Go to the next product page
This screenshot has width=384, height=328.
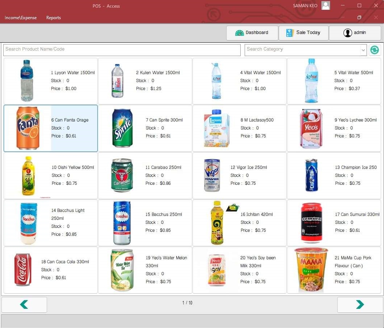[360, 304]
